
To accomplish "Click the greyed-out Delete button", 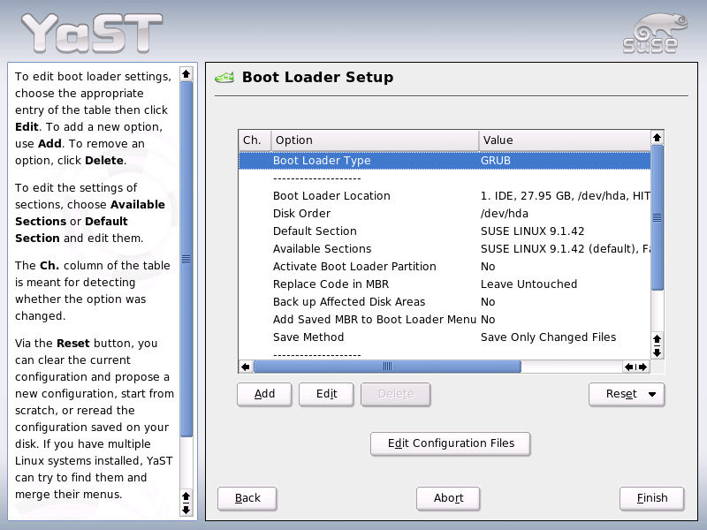I will 395,394.
